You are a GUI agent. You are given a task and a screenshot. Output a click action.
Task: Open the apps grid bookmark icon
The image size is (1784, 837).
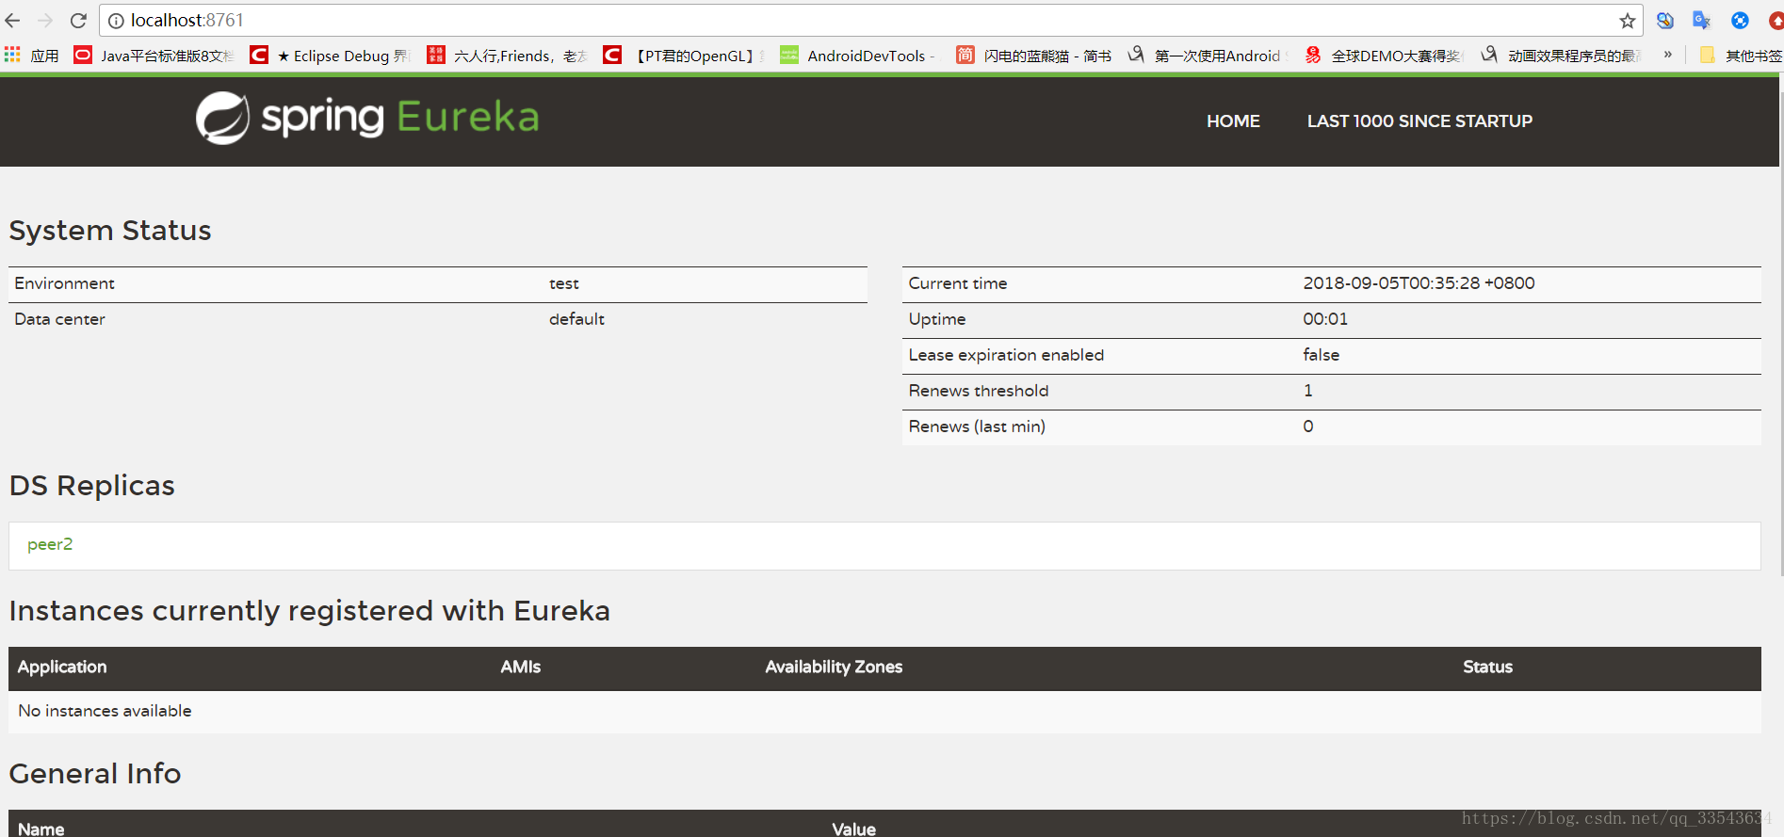pyautogui.click(x=12, y=55)
